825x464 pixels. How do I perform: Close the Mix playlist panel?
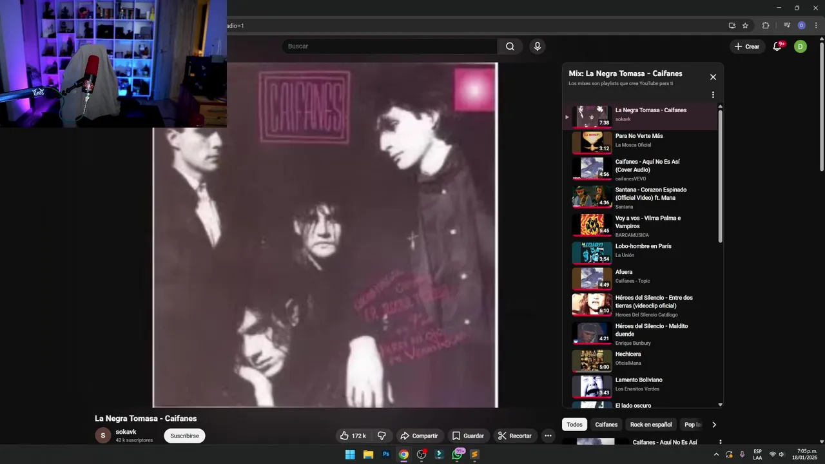[x=713, y=77]
